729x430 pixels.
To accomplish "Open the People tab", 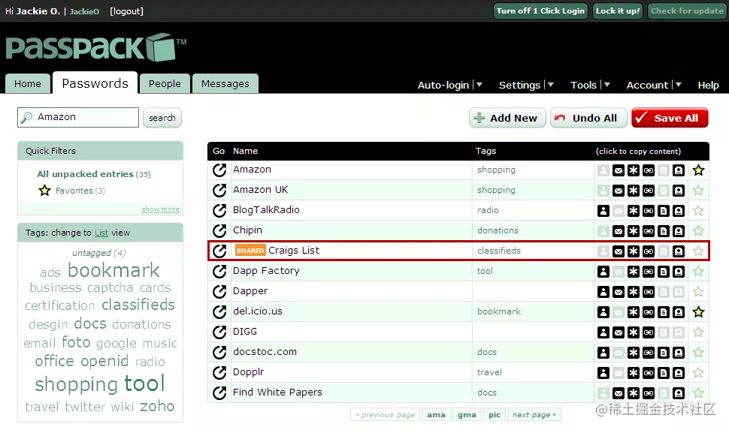I will point(165,83).
